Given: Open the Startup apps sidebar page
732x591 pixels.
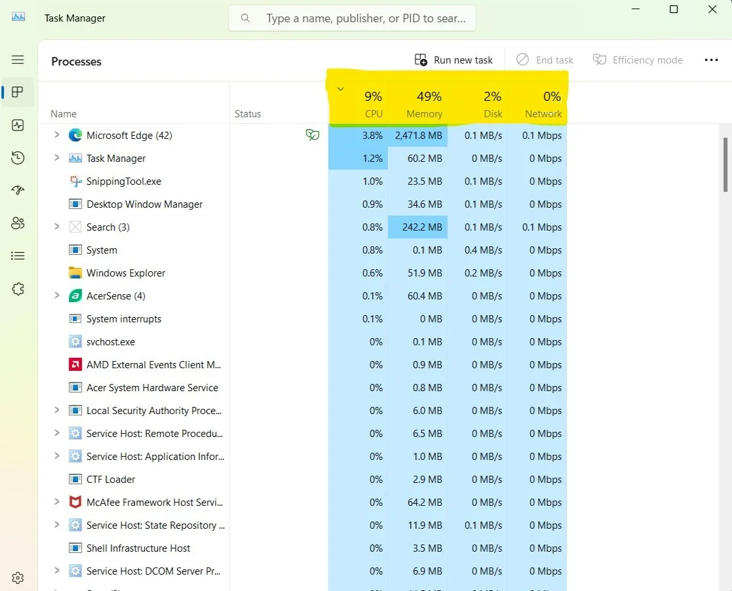Looking at the screenshot, I should pos(18,190).
